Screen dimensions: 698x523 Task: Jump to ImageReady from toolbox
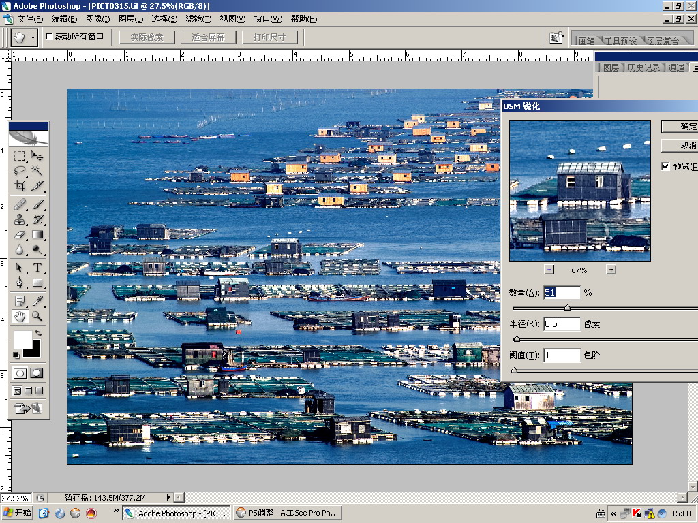point(27,408)
